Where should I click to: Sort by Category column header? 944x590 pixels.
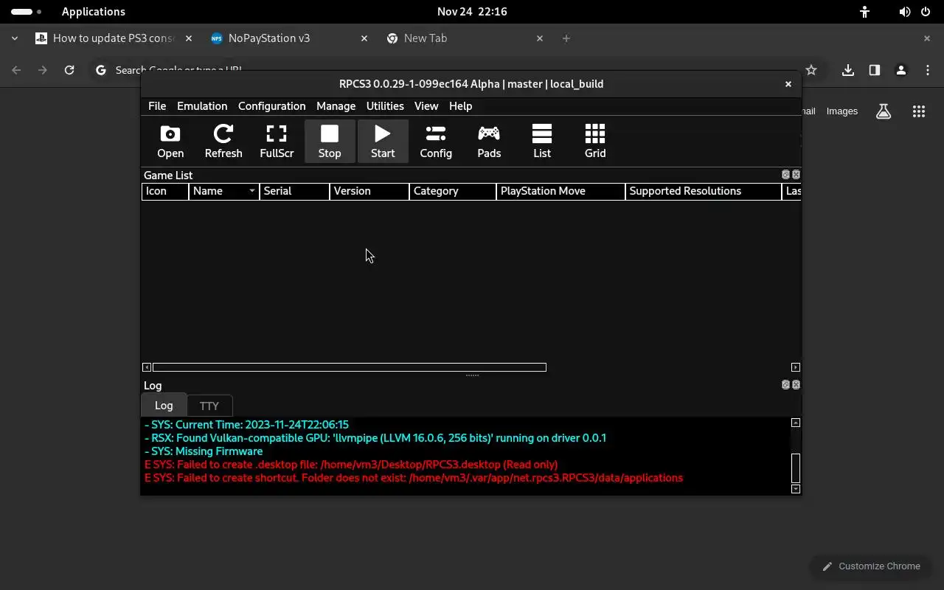[x=453, y=191]
